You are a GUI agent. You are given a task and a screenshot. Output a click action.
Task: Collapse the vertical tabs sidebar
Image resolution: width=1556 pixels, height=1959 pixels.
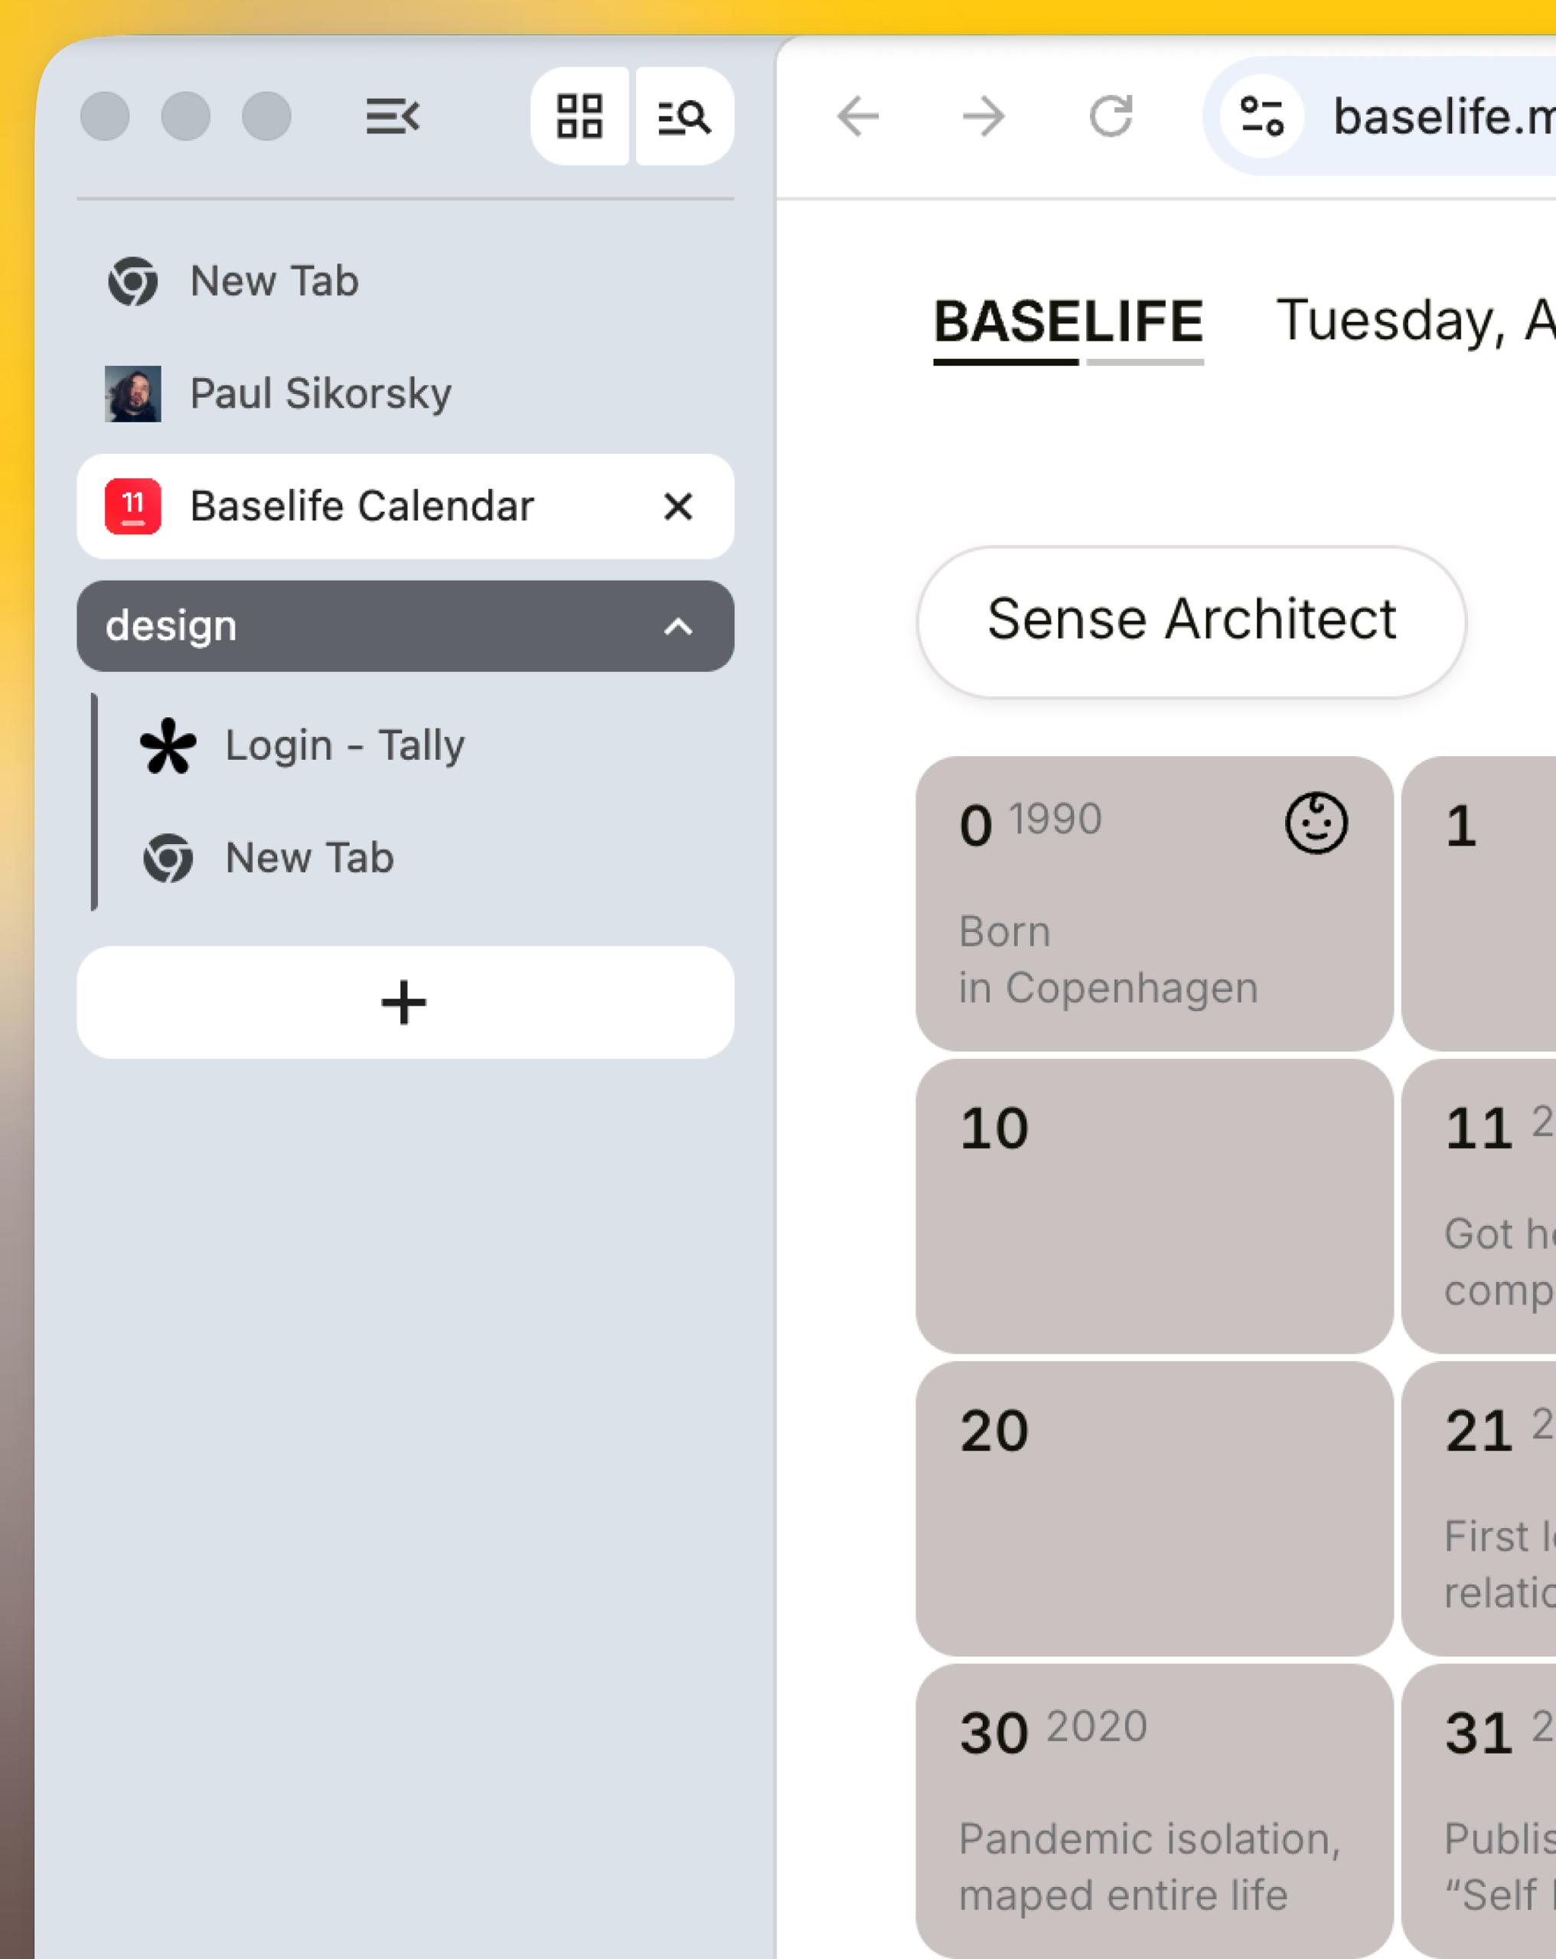[x=393, y=116]
